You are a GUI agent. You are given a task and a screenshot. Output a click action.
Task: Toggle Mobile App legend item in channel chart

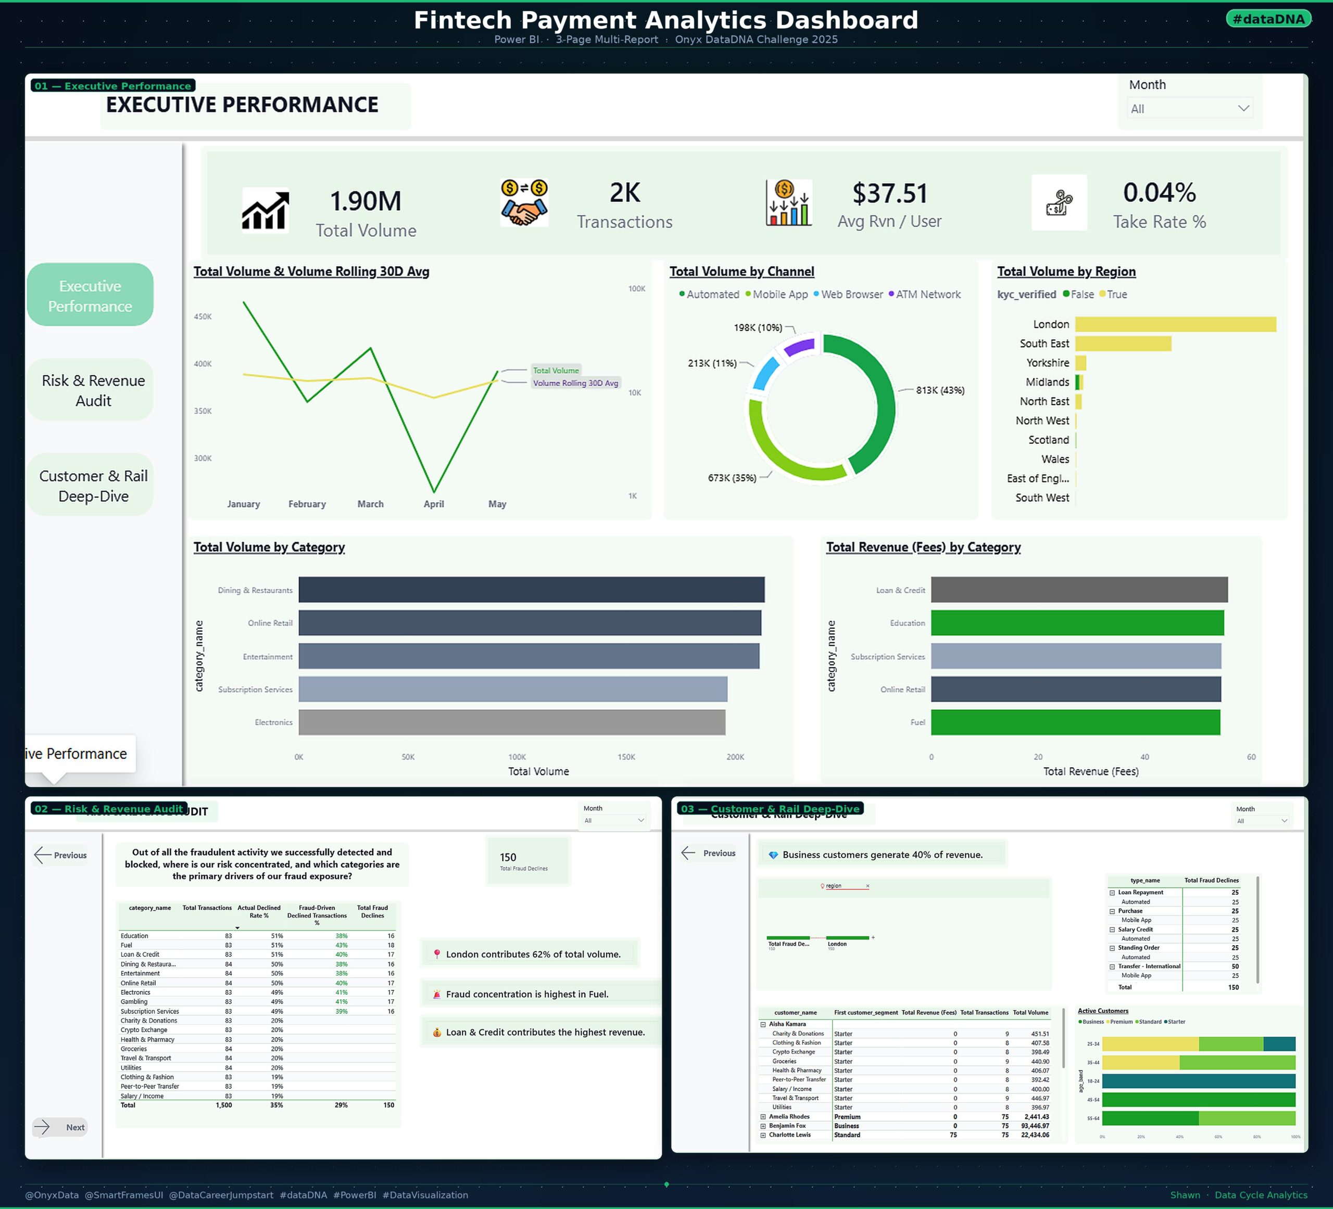point(776,294)
